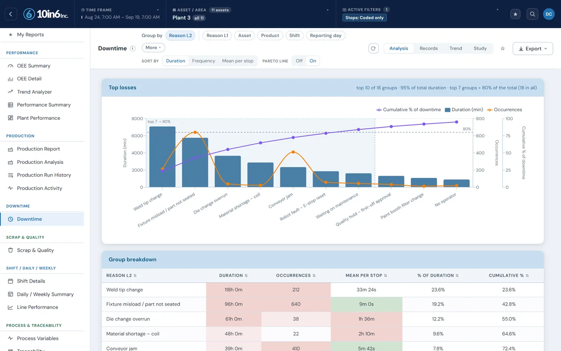Viewport: 561px width, 351px height.
Task: Switch to the Trend tab
Action: (x=456, y=48)
